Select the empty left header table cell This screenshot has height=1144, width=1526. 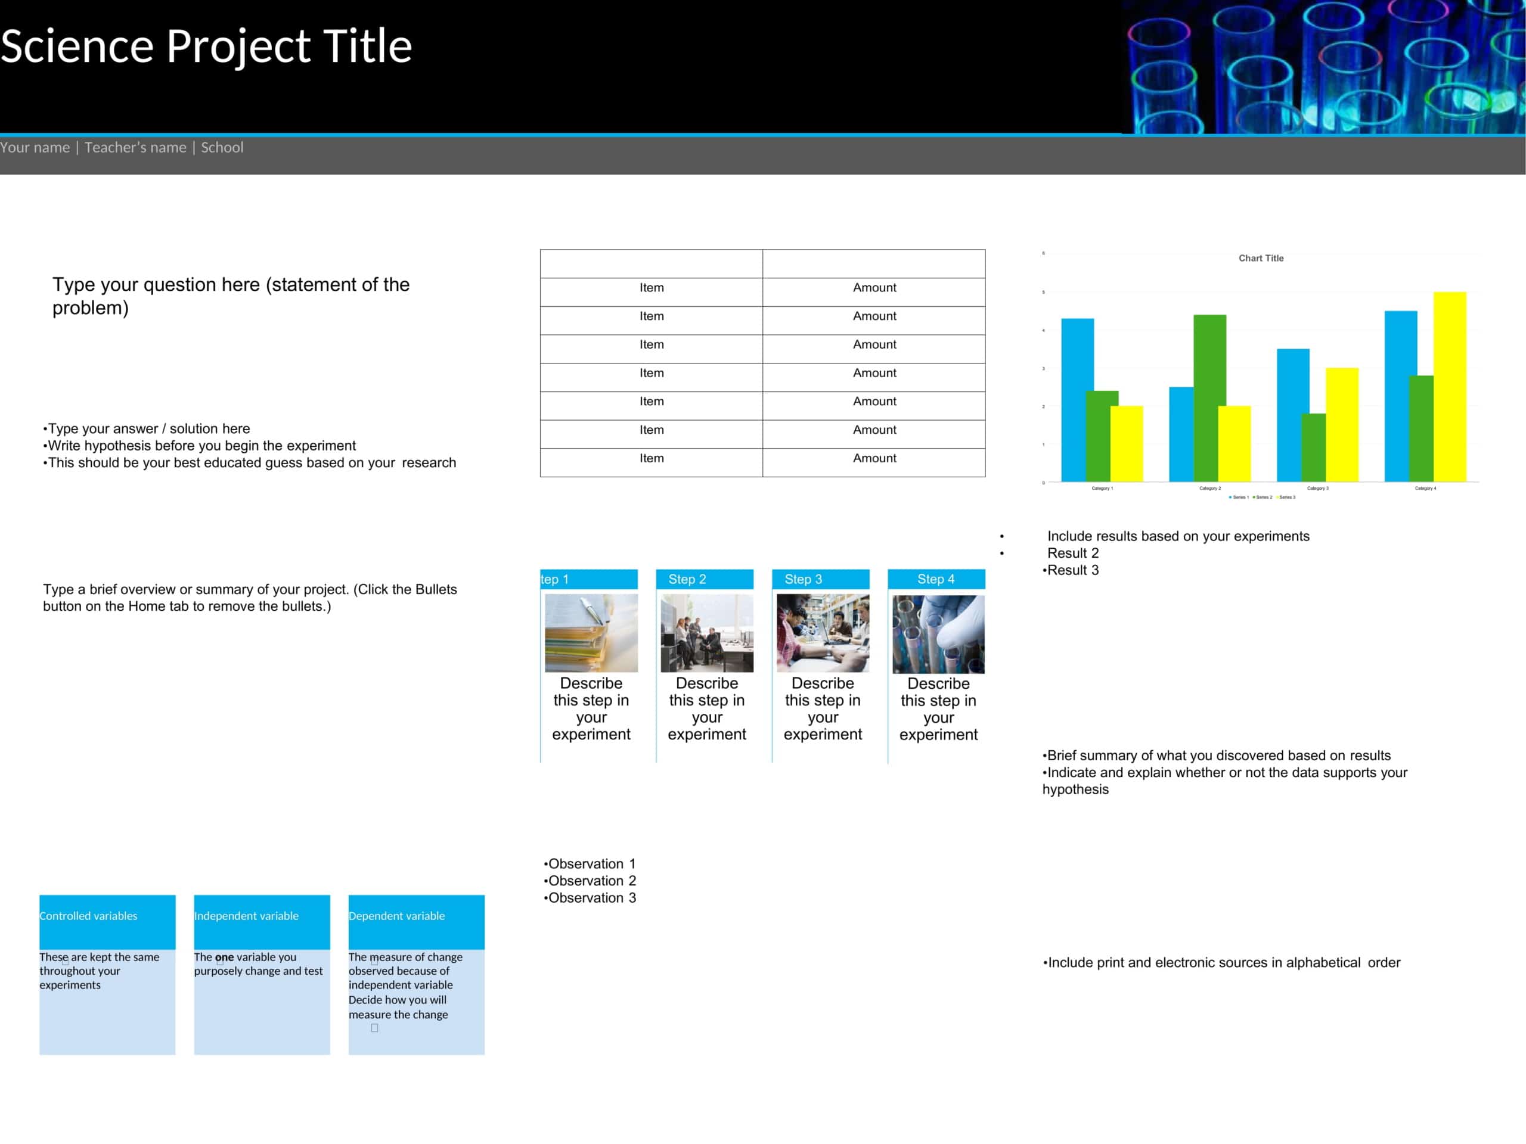(652, 264)
